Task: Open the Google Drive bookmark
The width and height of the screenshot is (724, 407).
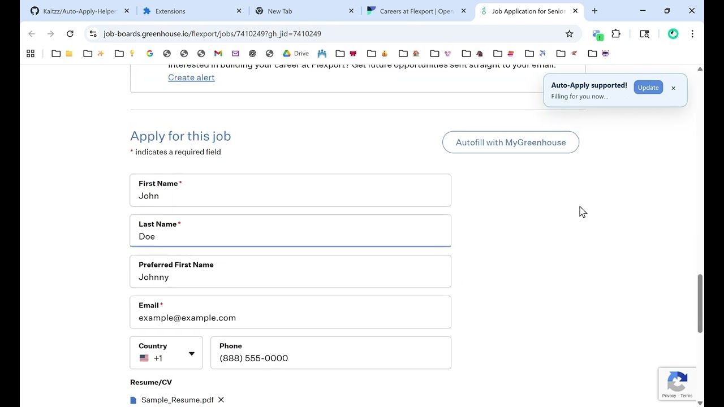Action: click(295, 53)
